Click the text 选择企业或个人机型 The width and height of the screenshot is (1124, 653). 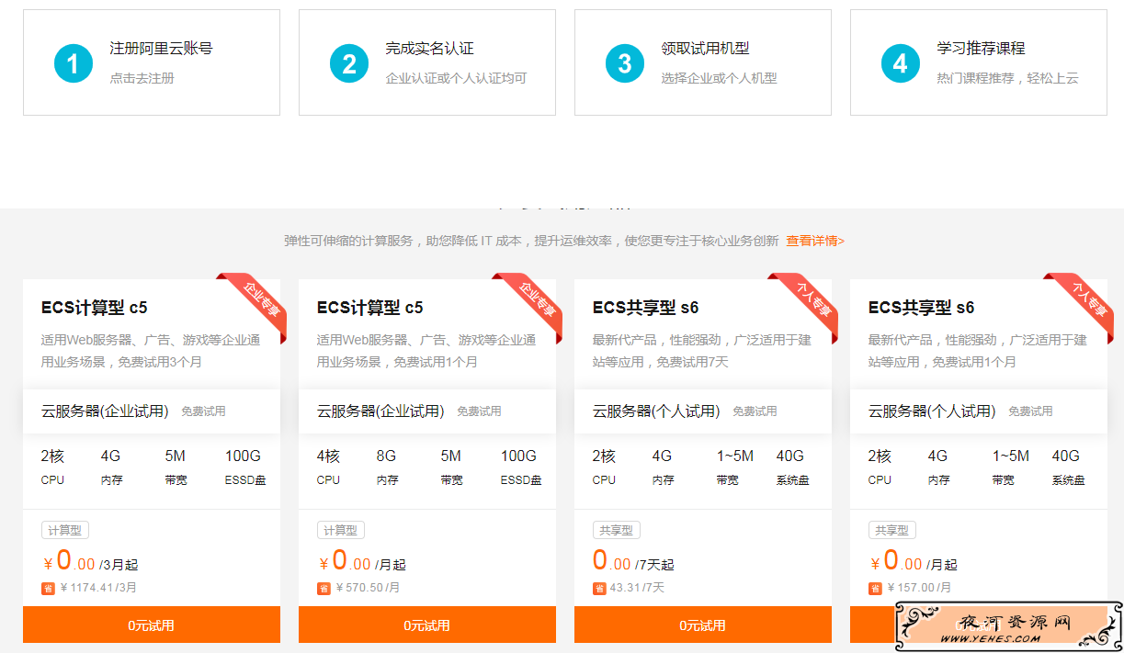(x=719, y=78)
